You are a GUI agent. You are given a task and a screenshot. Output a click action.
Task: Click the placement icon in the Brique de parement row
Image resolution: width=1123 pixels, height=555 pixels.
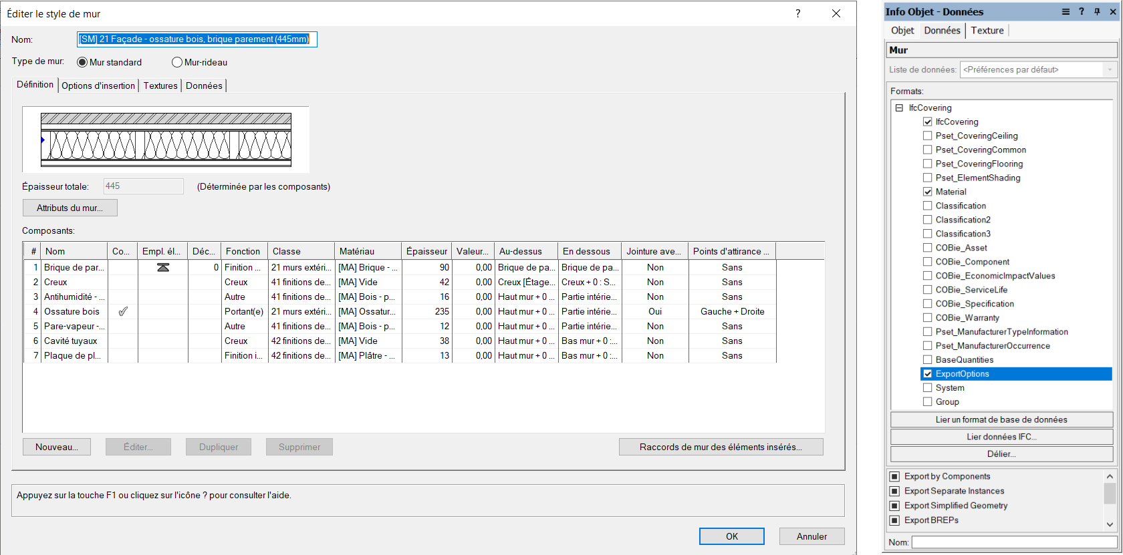point(162,267)
